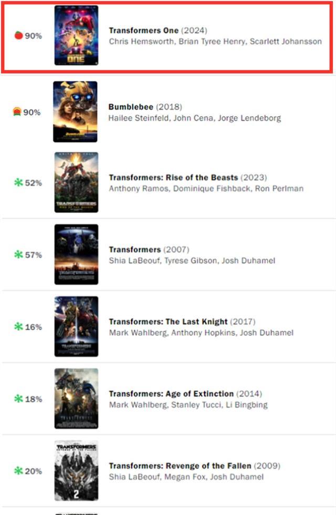Select the splat icon next to The Last Knight
Viewport: 336px width, 515px height.
pos(18,327)
